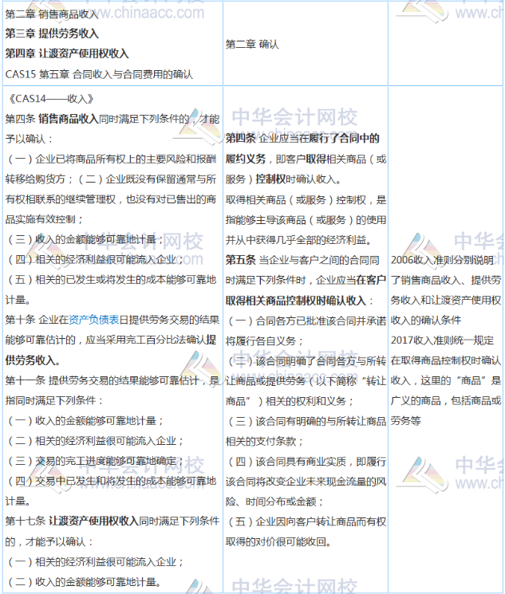Select bold text 在客户取得相关商品控制权时确认收入
505x594 pixels.
[x=306, y=290]
